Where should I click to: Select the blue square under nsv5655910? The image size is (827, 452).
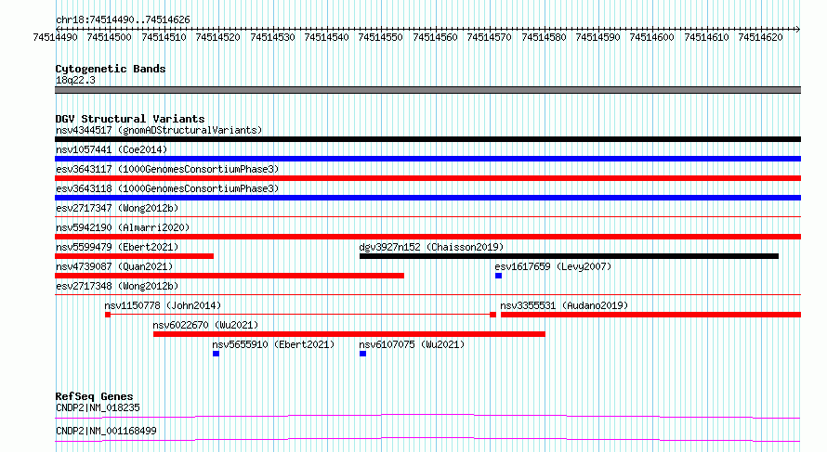point(216,354)
